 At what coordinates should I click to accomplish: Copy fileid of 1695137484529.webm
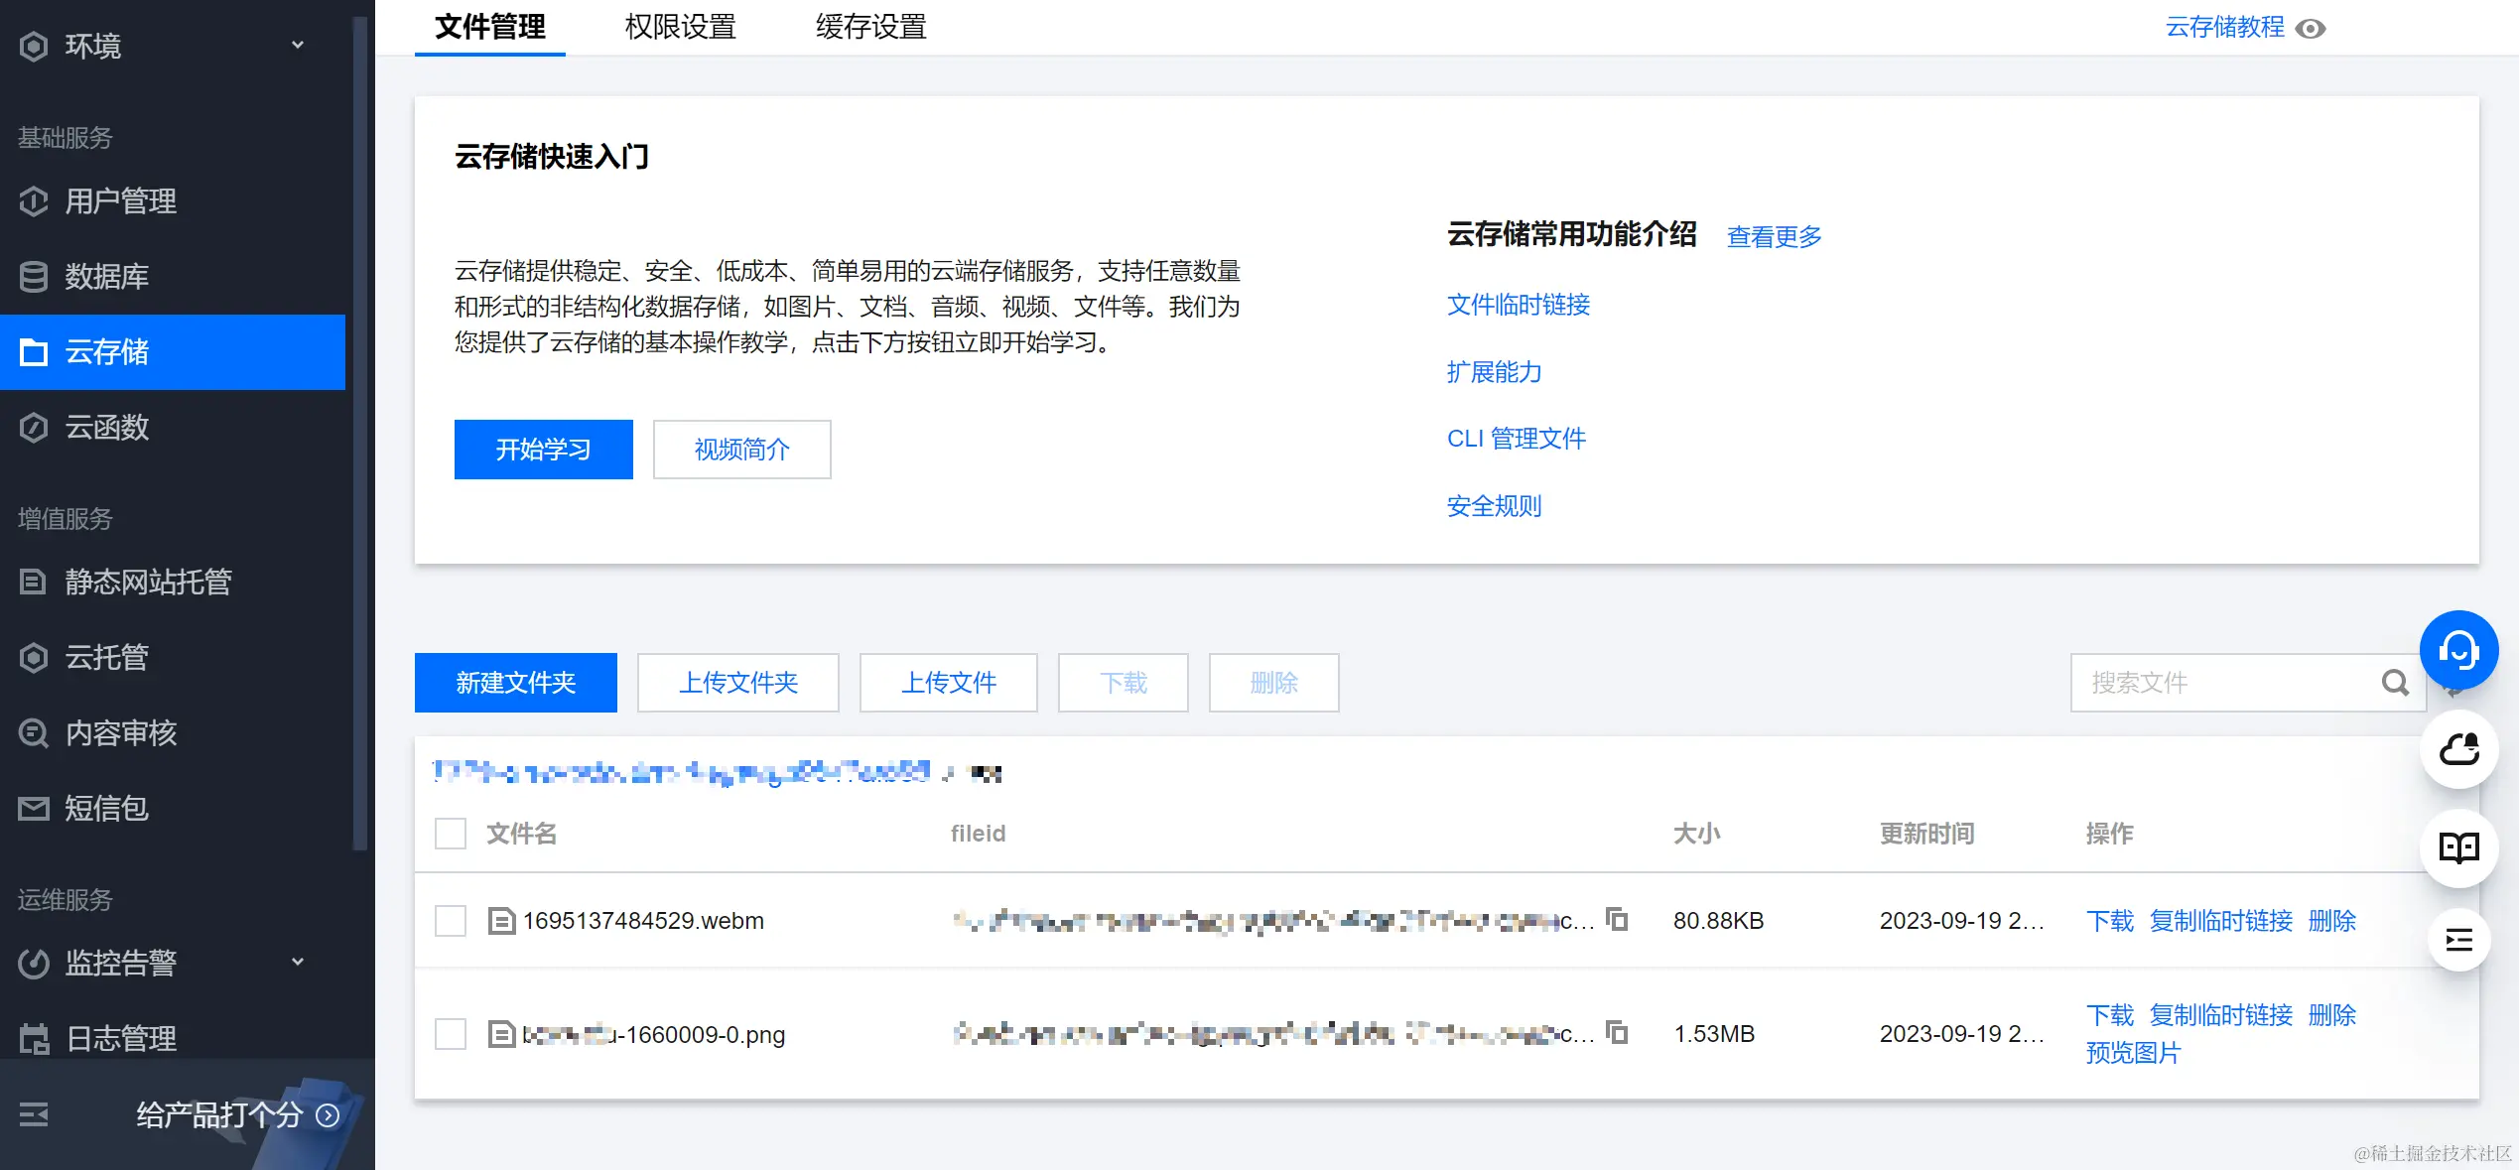pos(1618,920)
